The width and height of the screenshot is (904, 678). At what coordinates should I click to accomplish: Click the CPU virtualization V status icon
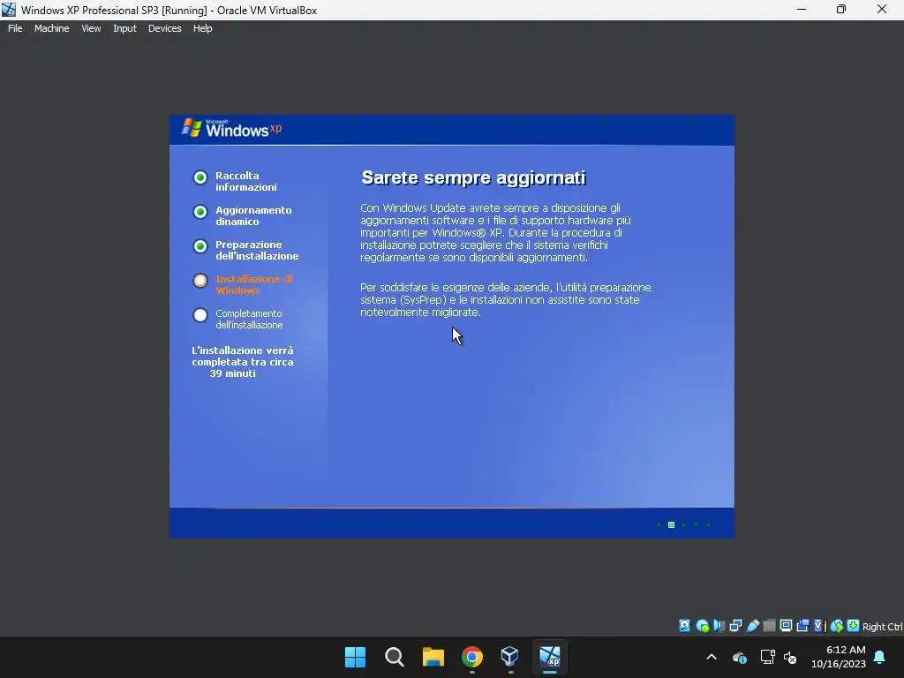pyautogui.click(x=819, y=626)
